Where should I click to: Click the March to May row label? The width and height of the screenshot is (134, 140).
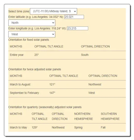point(18,127)
